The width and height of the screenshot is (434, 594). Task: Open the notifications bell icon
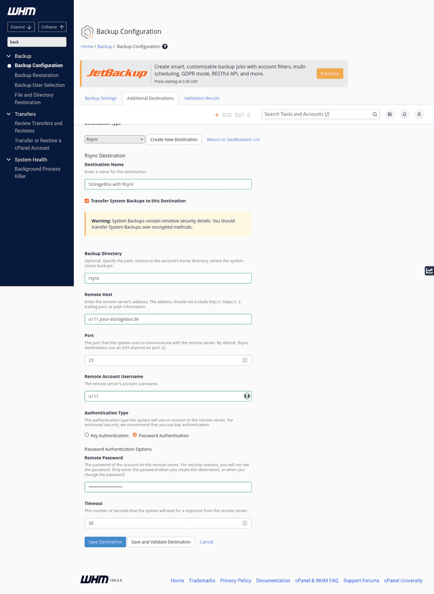coord(404,114)
